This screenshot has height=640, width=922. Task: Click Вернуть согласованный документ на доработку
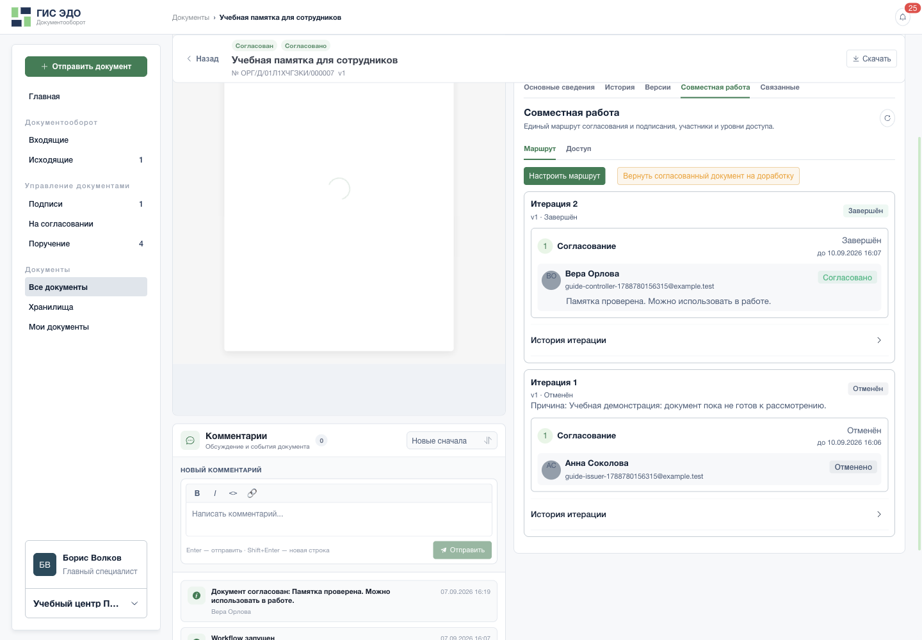point(708,176)
